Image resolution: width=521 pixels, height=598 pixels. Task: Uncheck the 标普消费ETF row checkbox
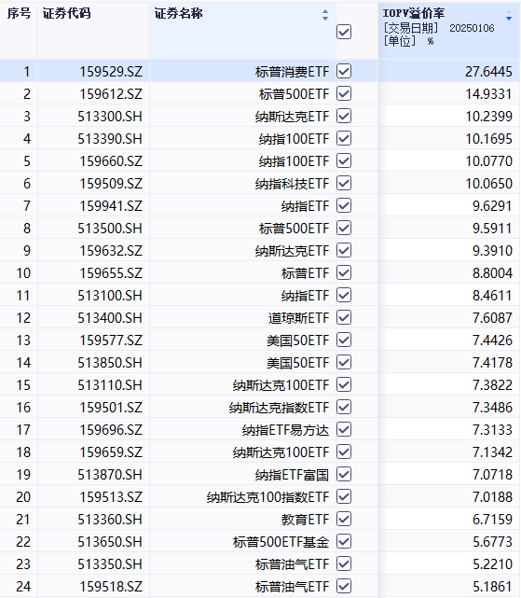tap(344, 71)
